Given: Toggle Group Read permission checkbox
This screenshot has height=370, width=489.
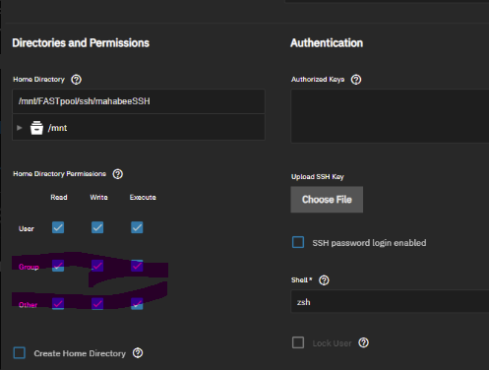Looking at the screenshot, I should 58,266.
